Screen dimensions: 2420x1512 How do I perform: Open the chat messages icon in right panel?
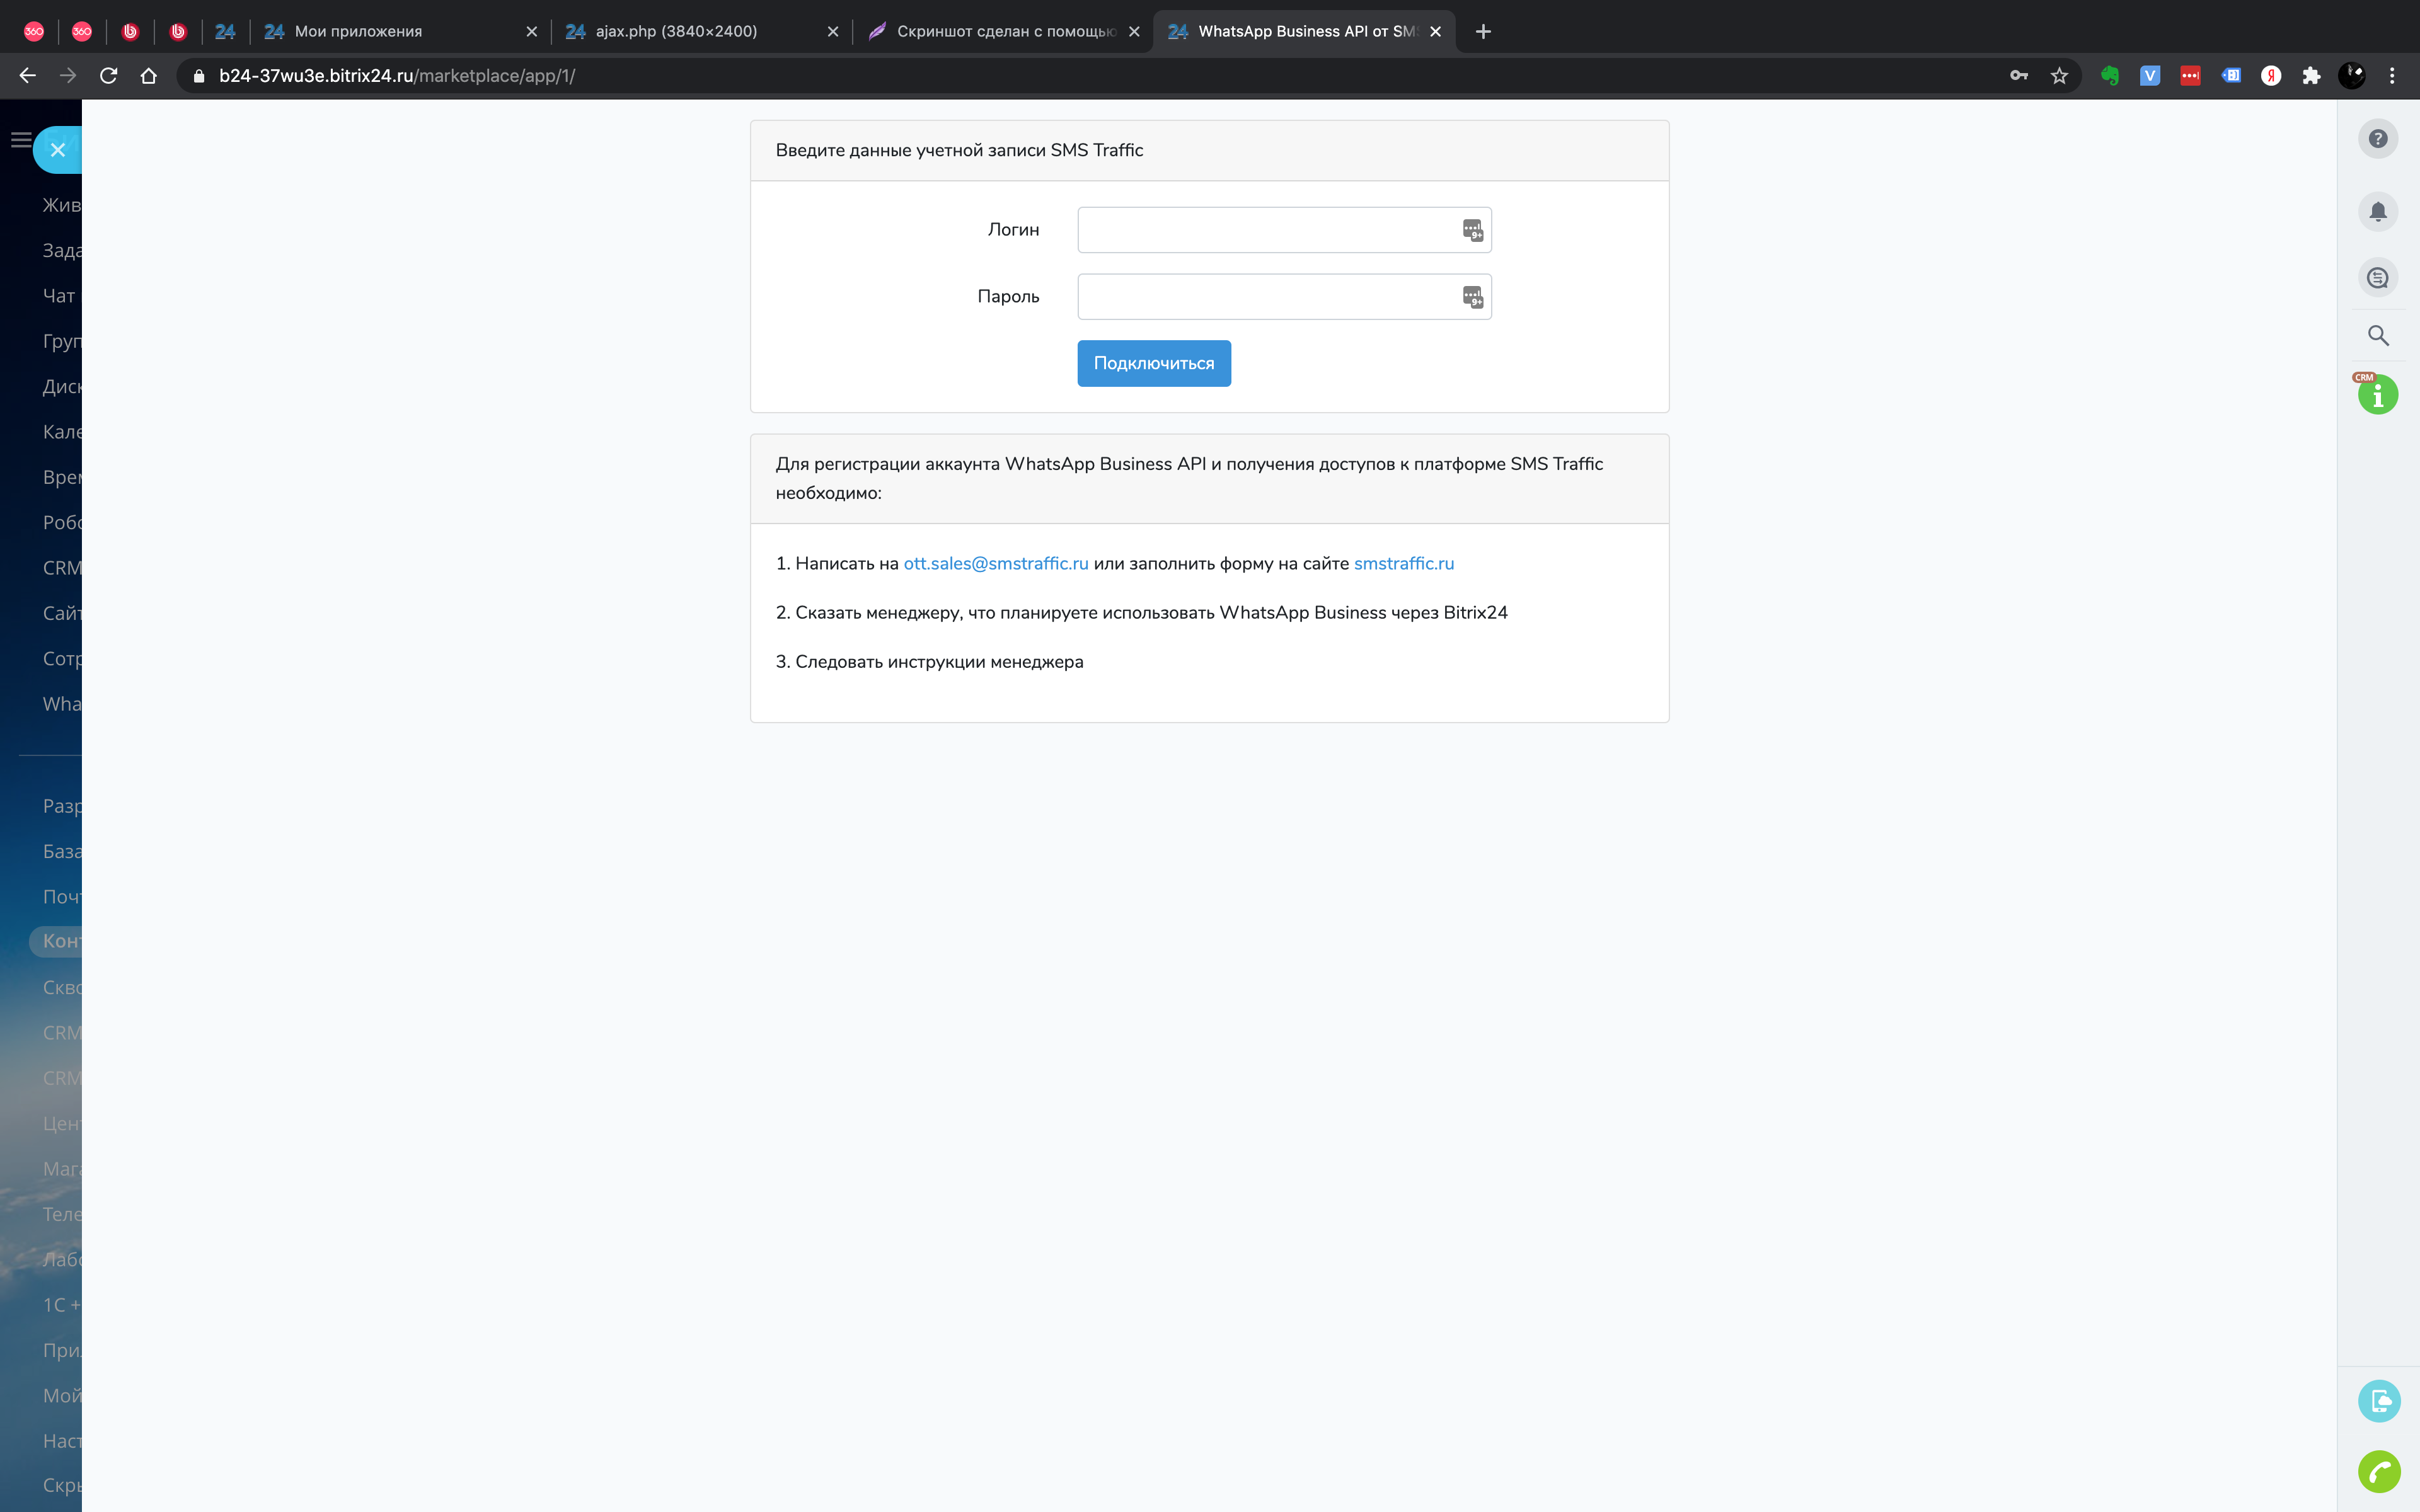coord(2377,278)
